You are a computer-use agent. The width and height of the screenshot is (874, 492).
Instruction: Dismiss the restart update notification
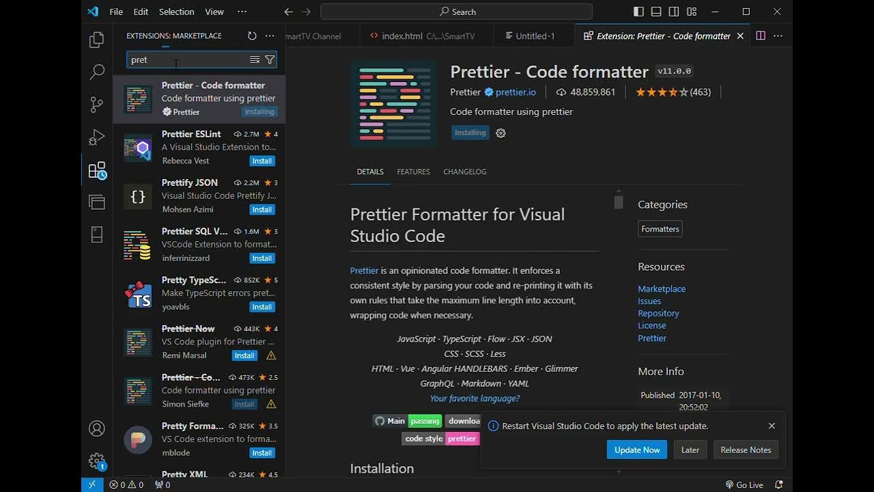772,426
